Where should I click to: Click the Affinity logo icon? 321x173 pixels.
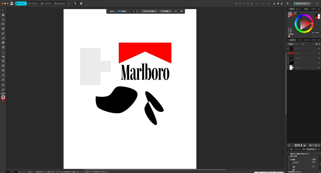coord(12,3)
